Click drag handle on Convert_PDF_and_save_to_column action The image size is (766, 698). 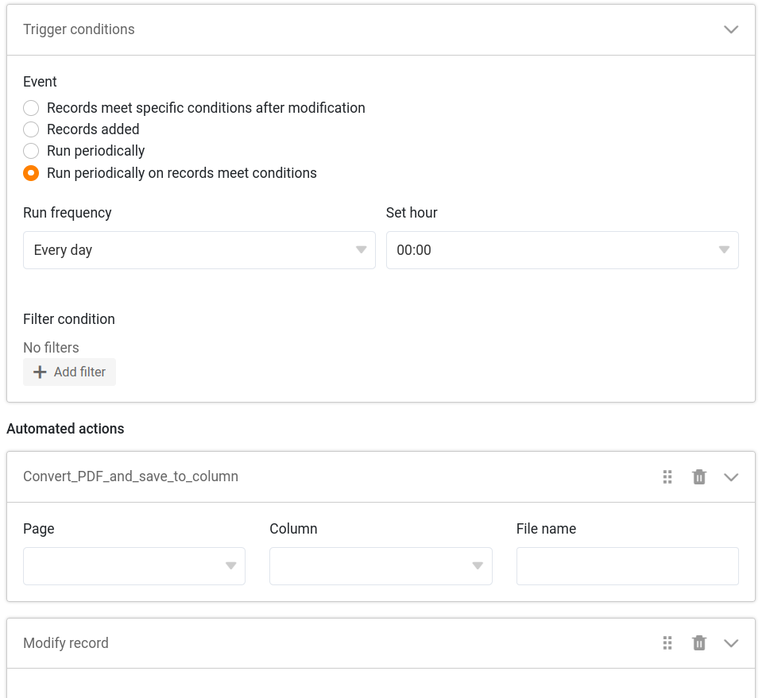click(667, 476)
